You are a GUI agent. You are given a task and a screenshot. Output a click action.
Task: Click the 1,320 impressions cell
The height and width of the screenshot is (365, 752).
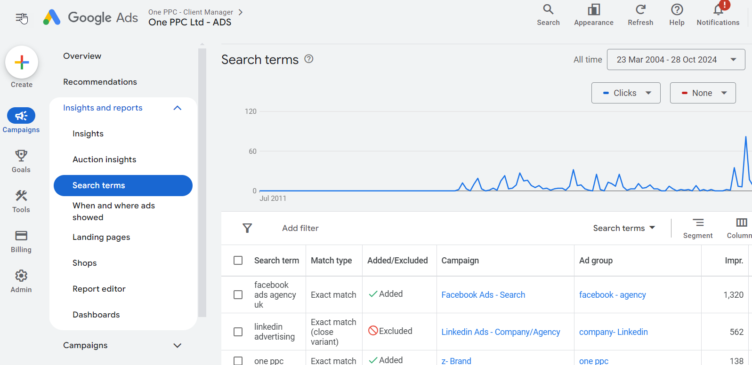click(x=734, y=295)
